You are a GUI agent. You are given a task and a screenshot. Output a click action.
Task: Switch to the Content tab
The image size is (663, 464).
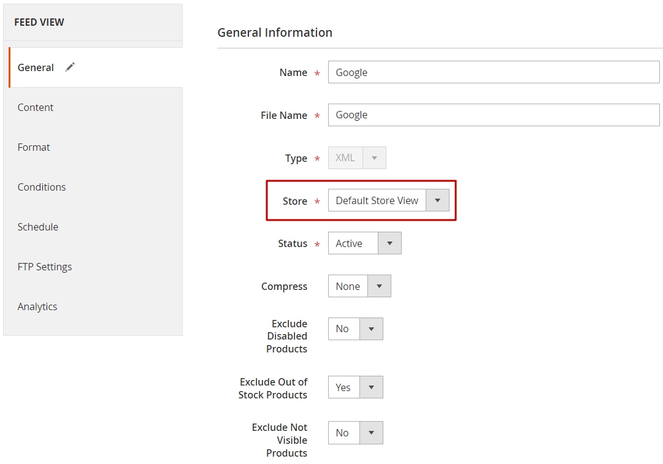pos(93,107)
